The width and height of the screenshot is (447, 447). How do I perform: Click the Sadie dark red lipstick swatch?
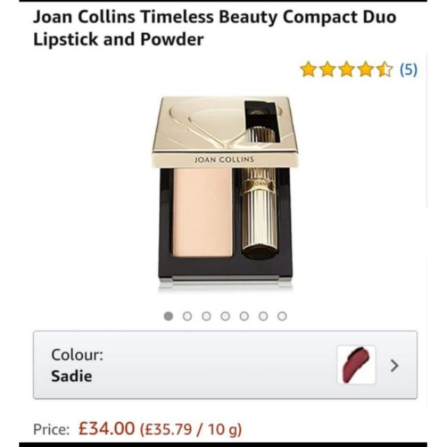point(356,365)
